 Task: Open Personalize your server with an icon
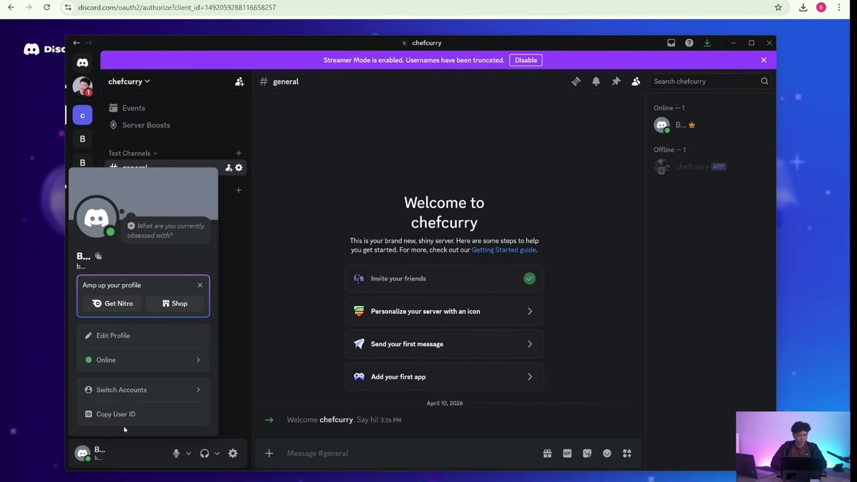(x=445, y=311)
